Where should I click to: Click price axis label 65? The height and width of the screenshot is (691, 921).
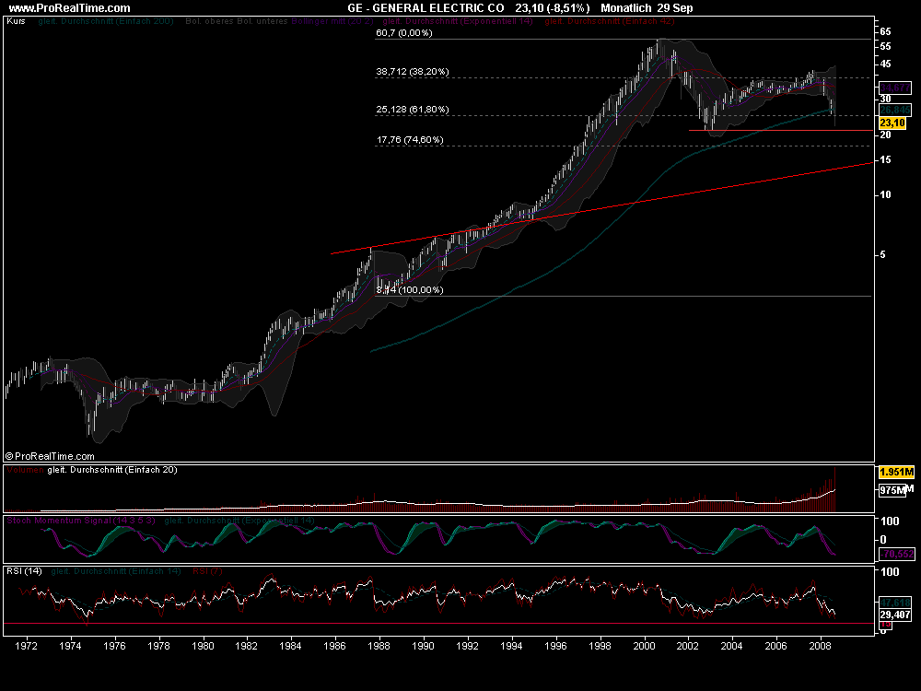click(885, 31)
